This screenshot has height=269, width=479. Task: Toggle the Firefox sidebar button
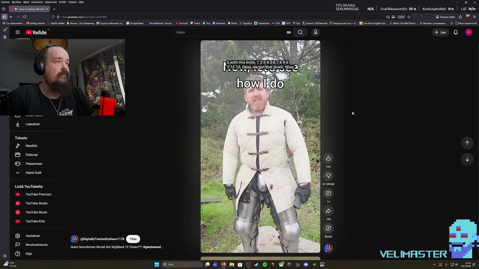point(4,17)
